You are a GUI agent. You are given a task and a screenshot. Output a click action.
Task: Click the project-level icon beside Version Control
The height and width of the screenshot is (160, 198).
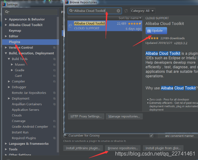tap(54, 48)
